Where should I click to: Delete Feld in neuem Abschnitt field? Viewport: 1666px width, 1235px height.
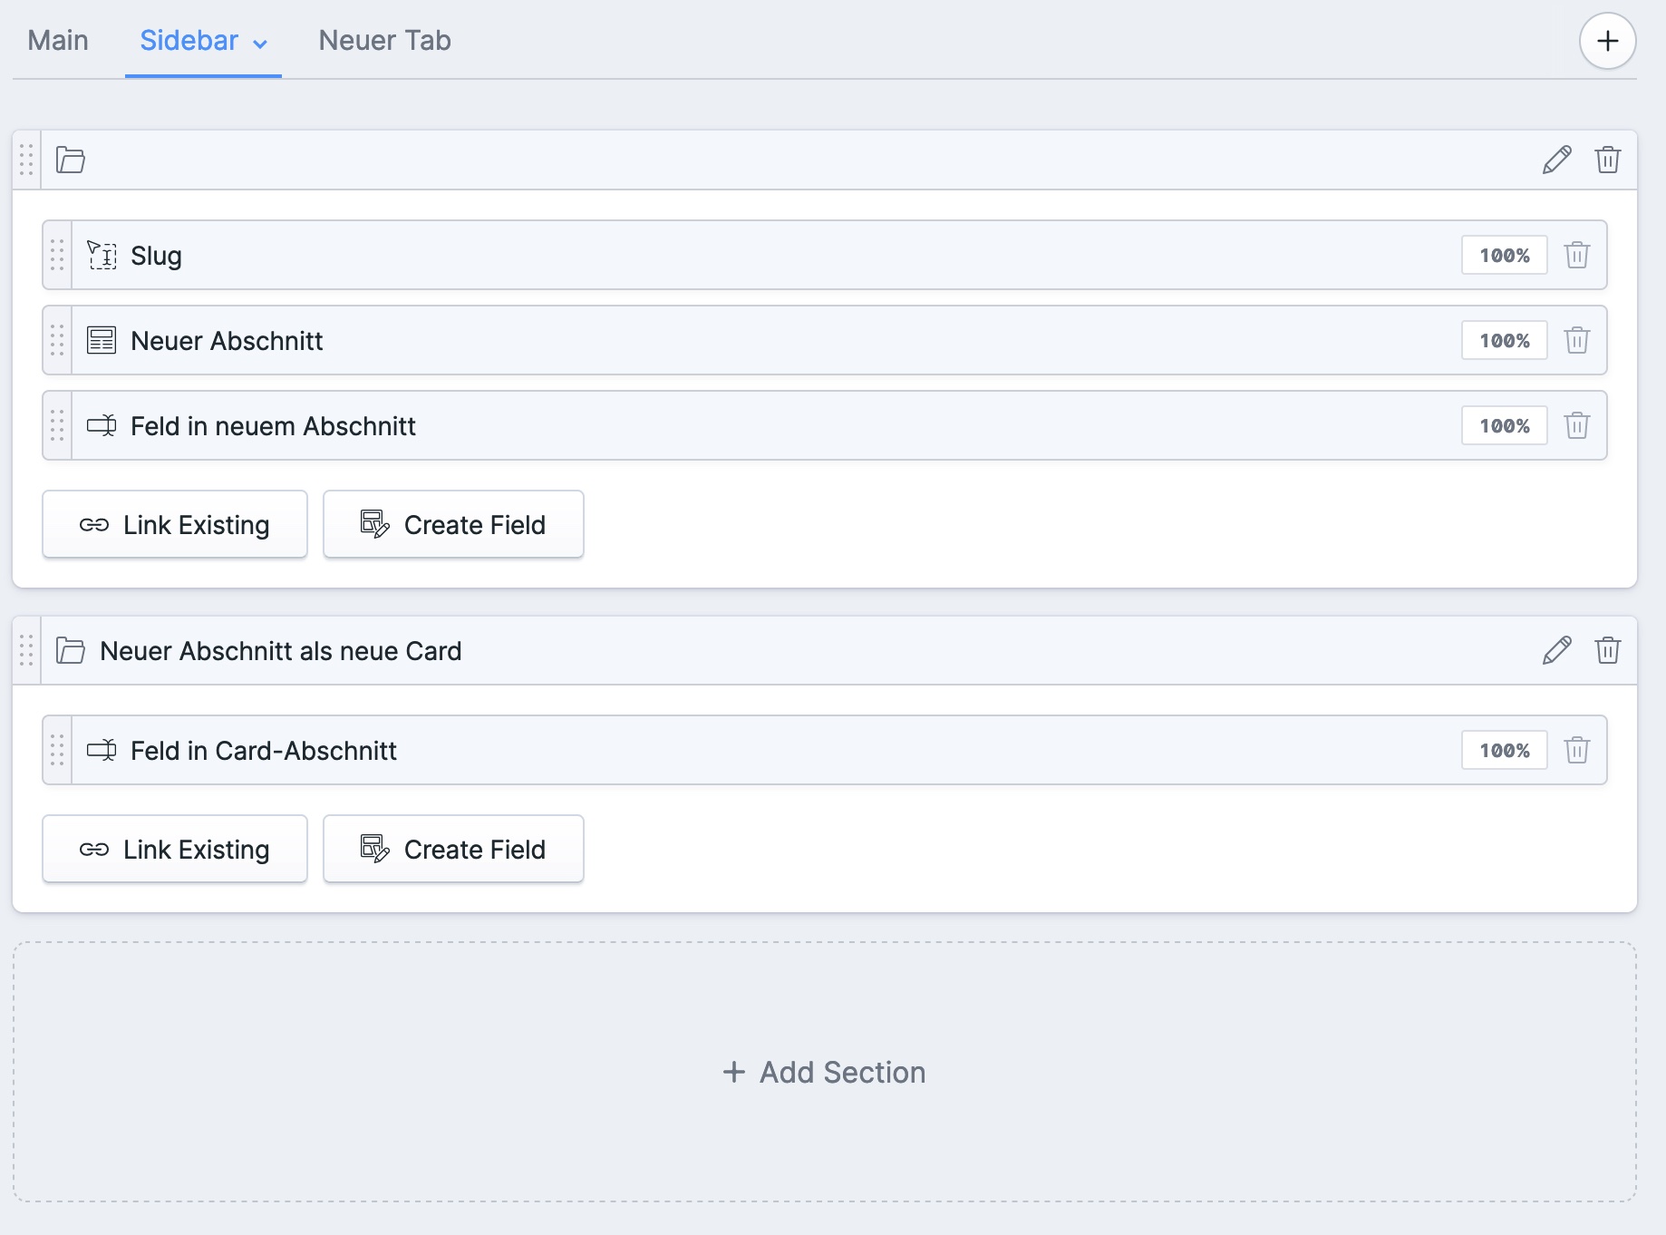coord(1577,425)
